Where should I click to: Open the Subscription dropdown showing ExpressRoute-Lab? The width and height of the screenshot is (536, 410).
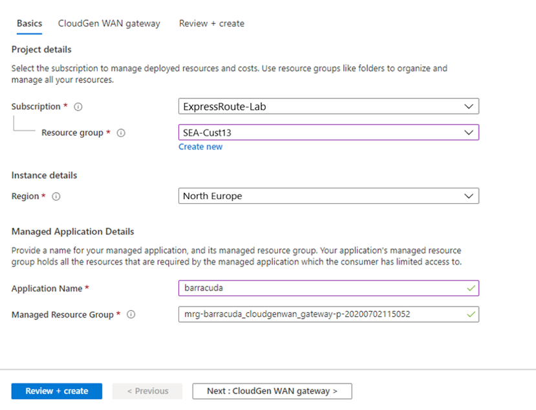point(328,107)
